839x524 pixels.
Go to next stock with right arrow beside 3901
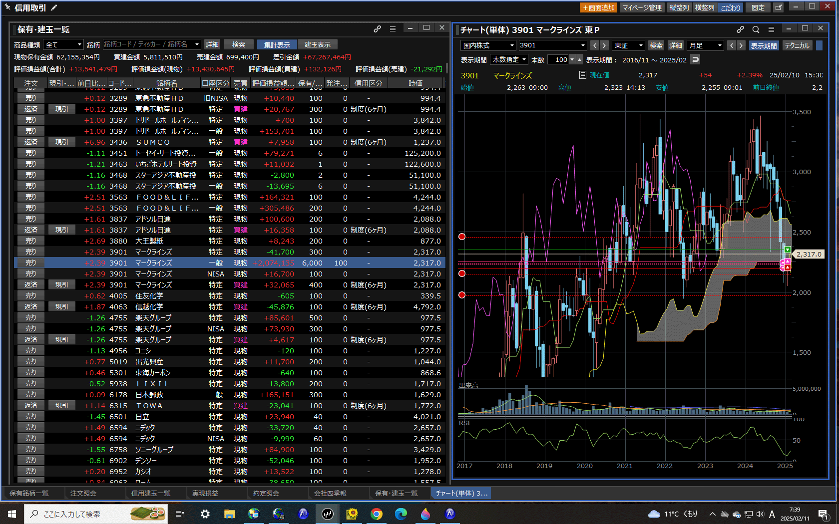604,45
